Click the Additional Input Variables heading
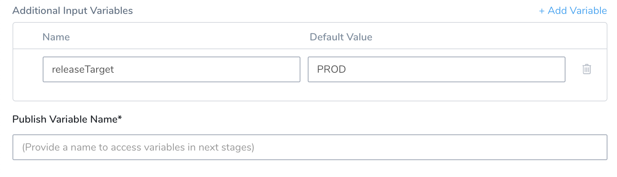The height and width of the screenshot is (177, 617). coord(73,11)
